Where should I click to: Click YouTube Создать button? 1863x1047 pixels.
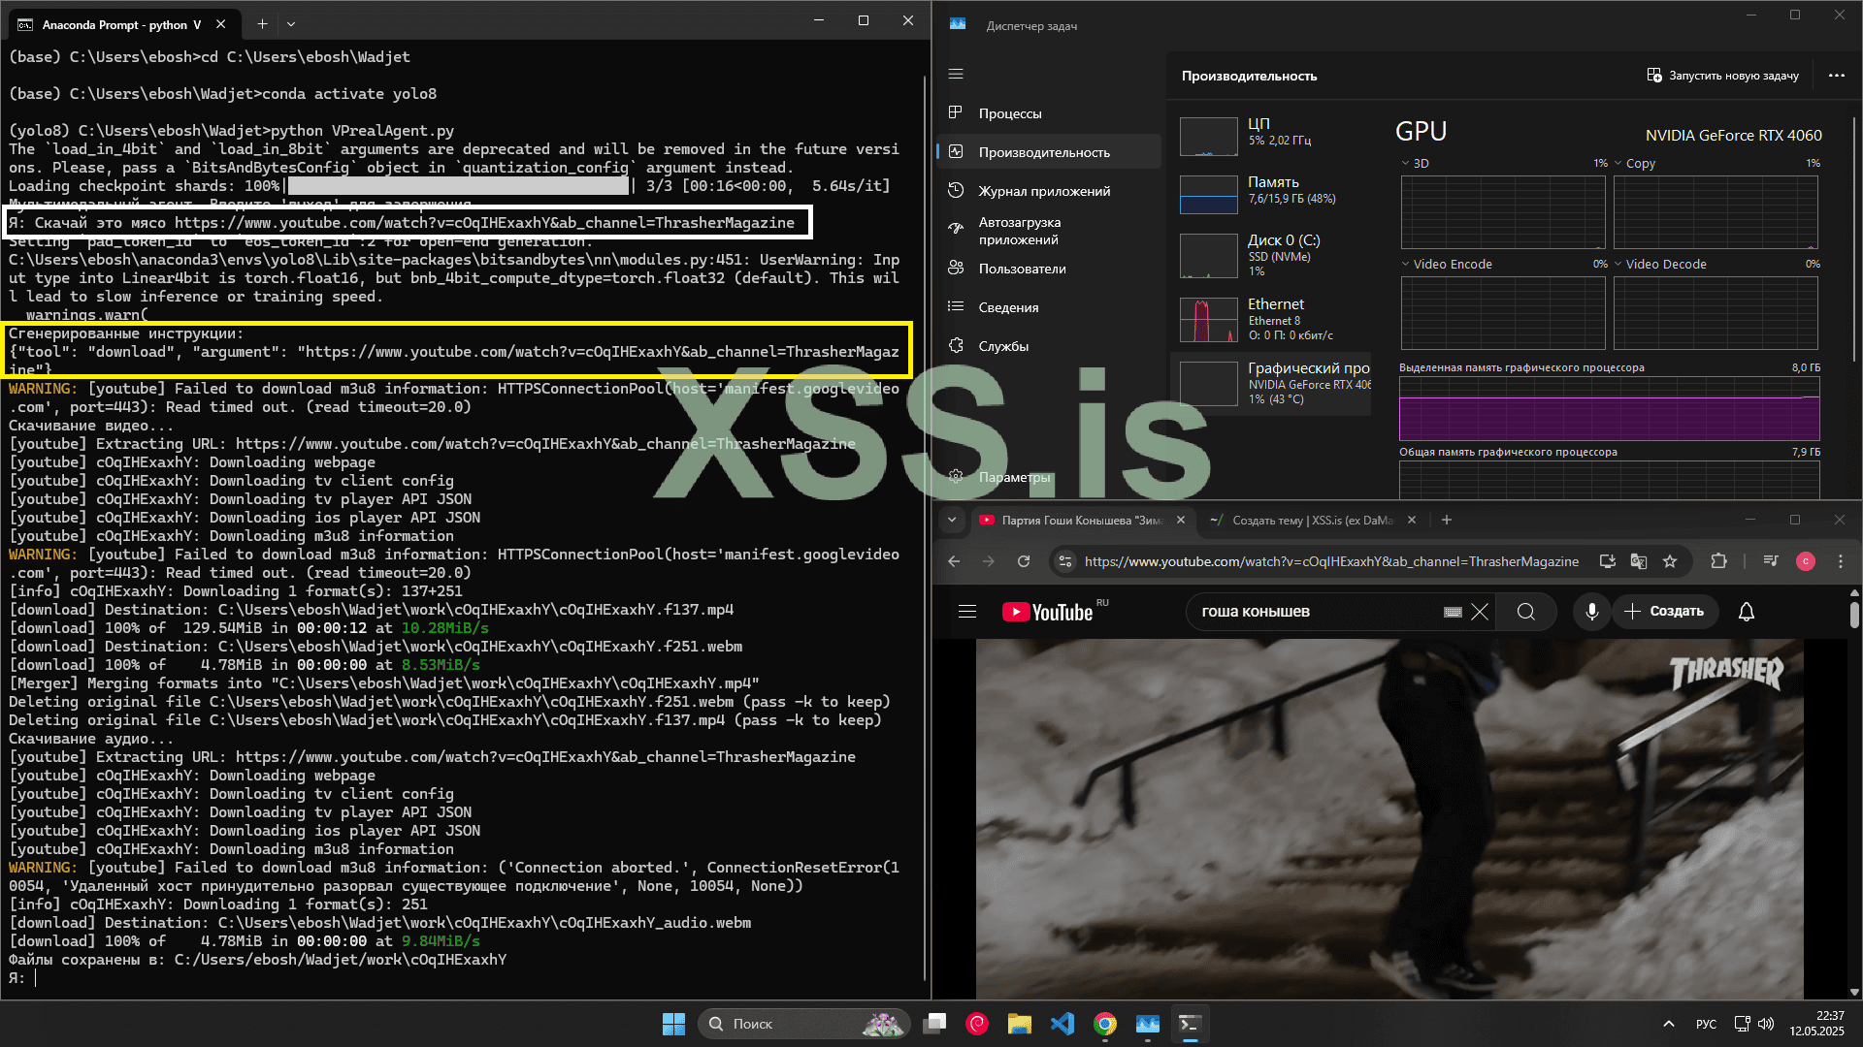1664,612
